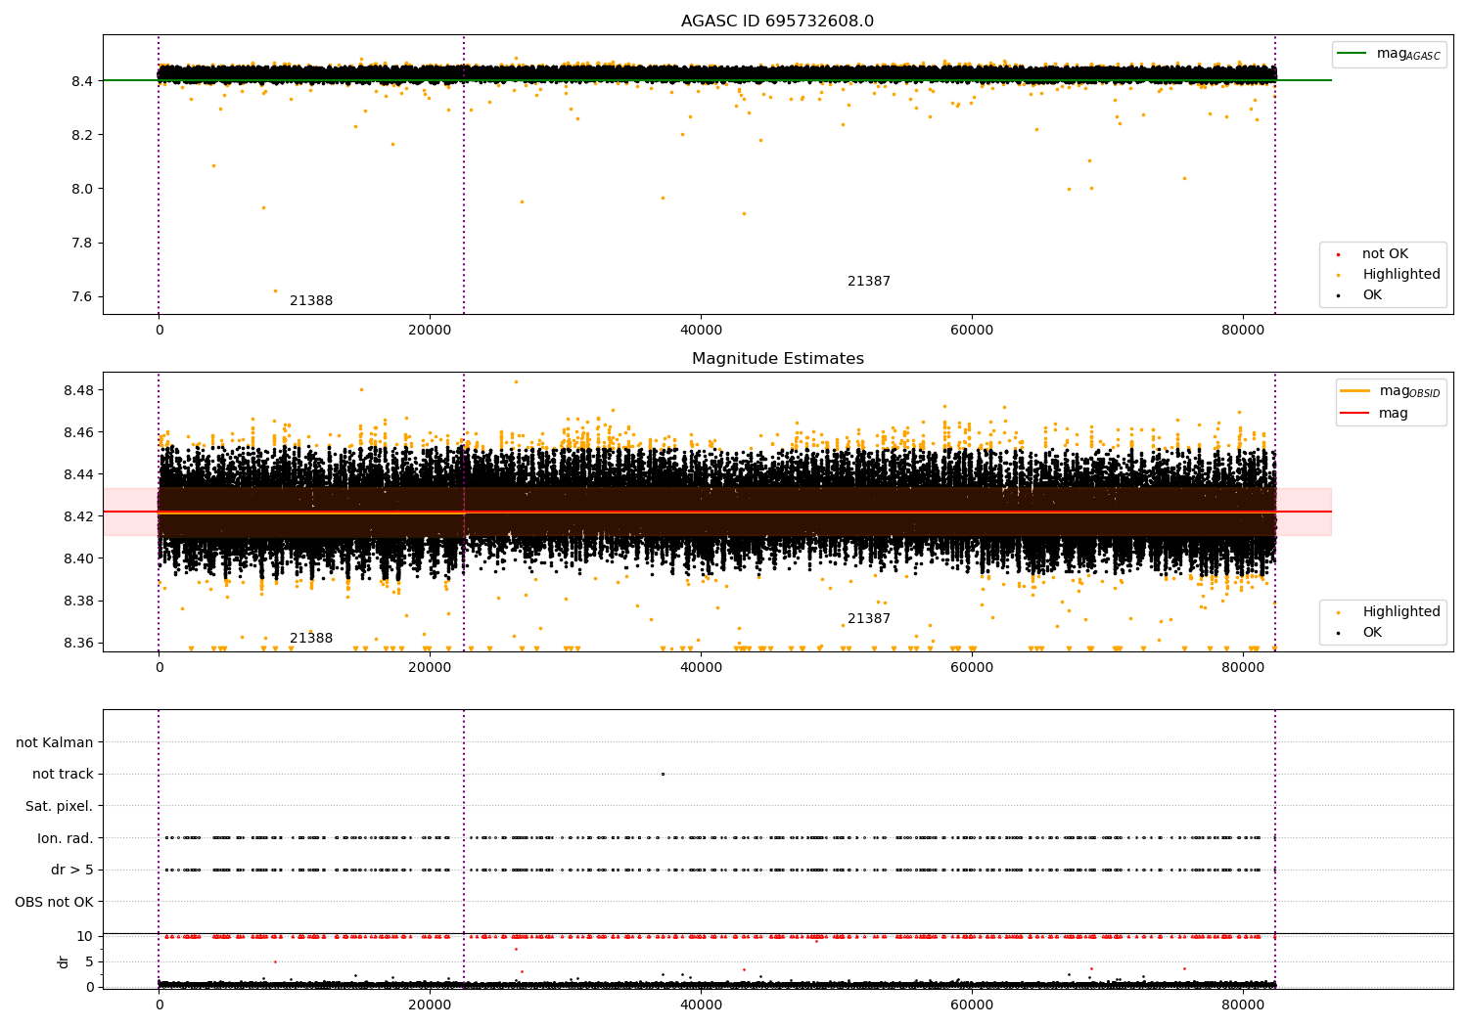Click the 8.38 y-axis tick label
1468x1027 pixels.
(78, 602)
